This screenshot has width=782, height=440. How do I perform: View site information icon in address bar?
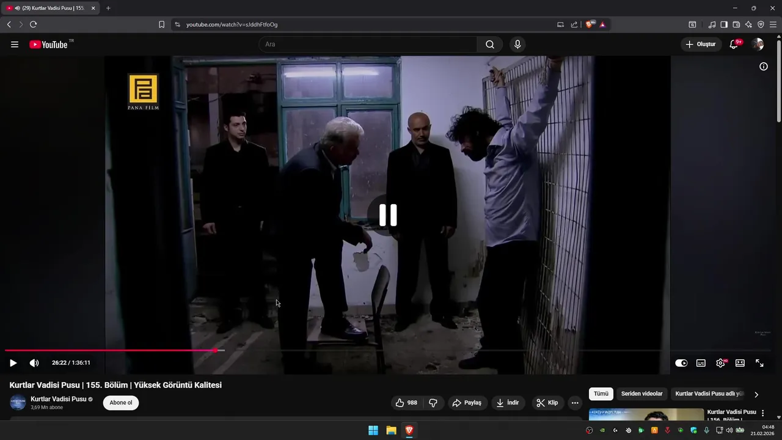coord(177,24)
